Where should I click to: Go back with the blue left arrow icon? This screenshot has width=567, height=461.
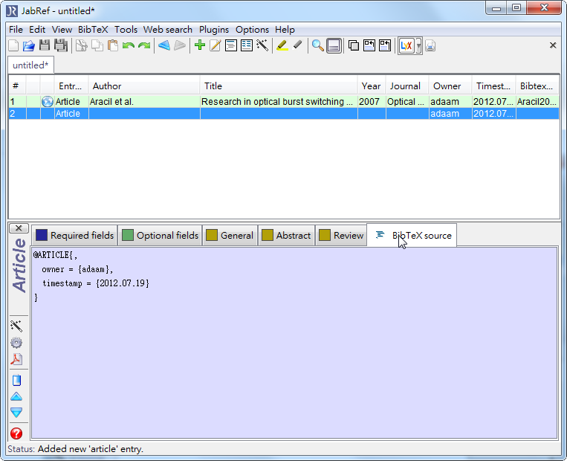(163, 45)
